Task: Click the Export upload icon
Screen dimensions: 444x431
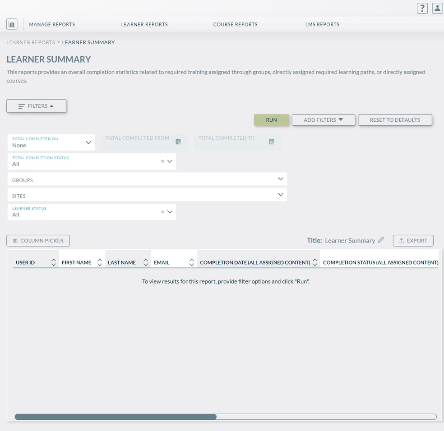Action: coord(402,240)
